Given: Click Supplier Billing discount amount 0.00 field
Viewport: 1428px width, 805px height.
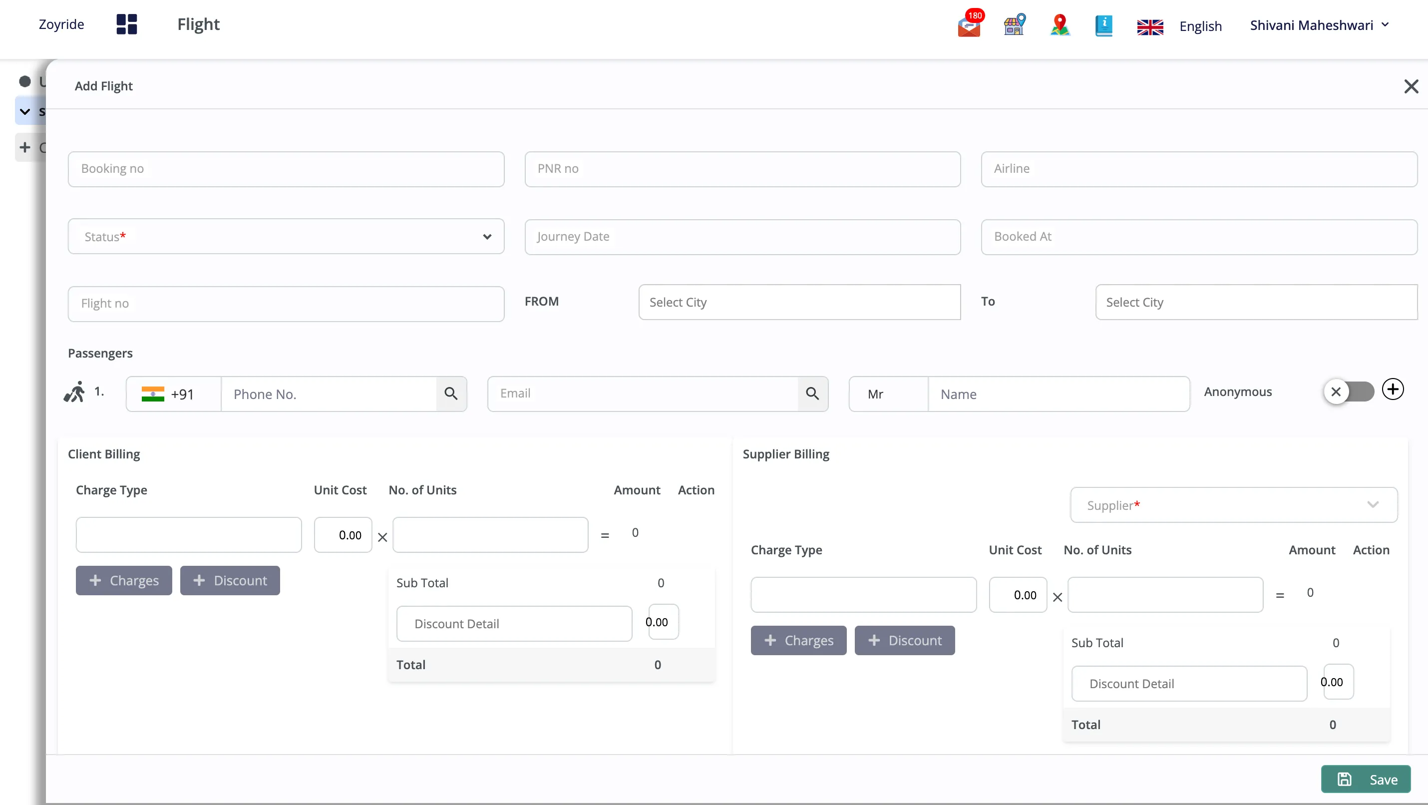Looking at the screenshot, I should 1338,682.
